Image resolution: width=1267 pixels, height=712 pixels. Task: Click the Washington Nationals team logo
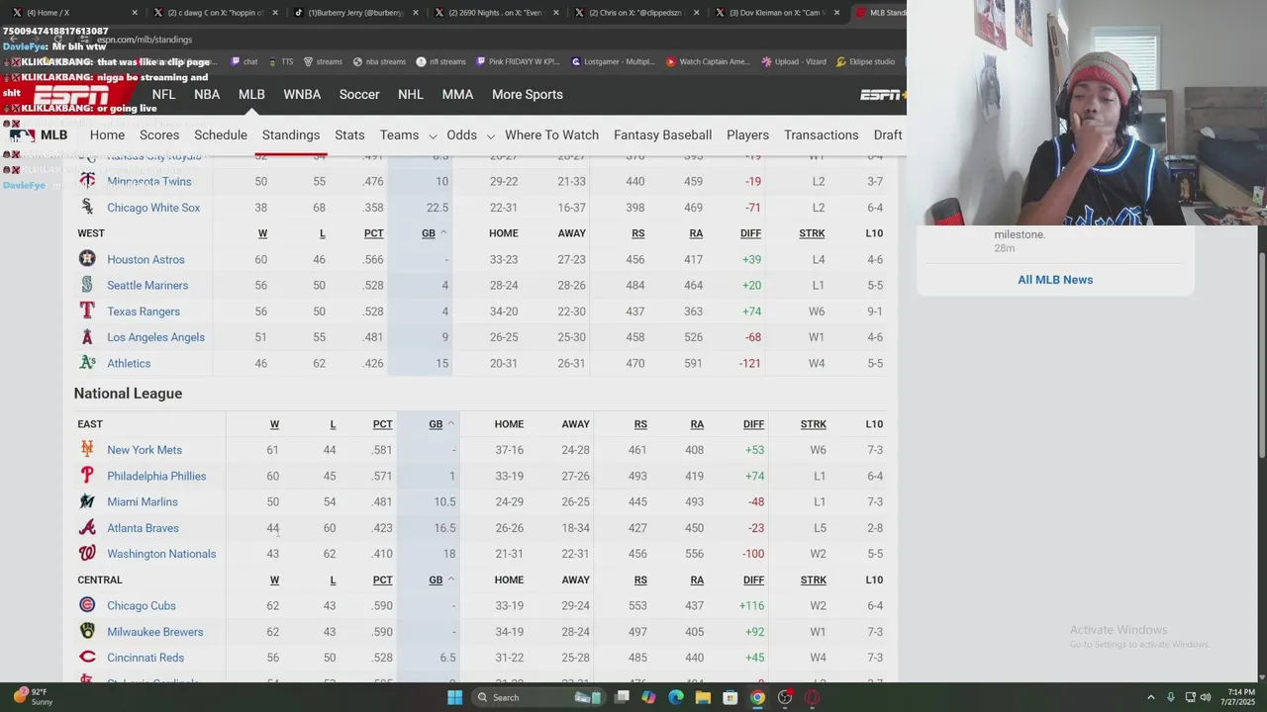click(x=87, y=554)
